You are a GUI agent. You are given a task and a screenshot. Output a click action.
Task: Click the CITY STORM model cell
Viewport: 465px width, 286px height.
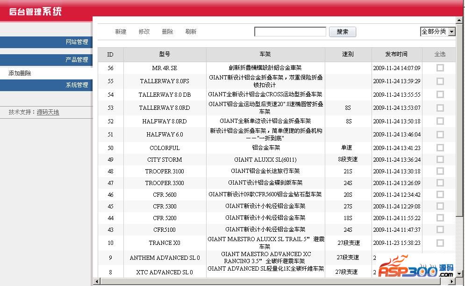click(165, 160)
